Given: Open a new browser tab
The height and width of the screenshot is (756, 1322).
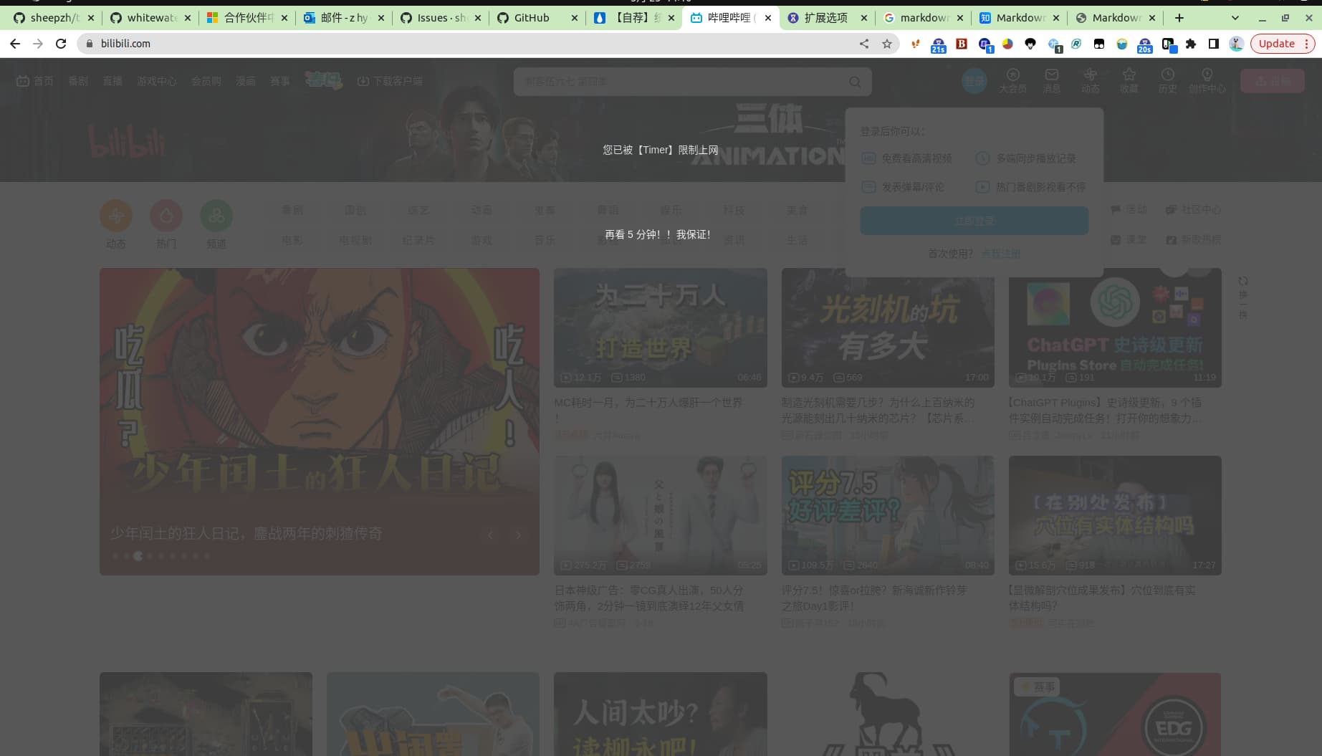Looking at the screenshot, I should (1179, 18).
